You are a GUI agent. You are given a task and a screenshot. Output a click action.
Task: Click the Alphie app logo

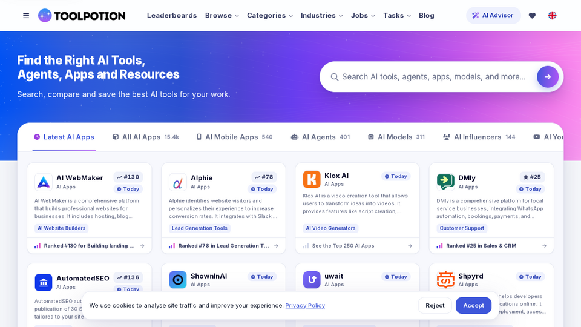178,182
